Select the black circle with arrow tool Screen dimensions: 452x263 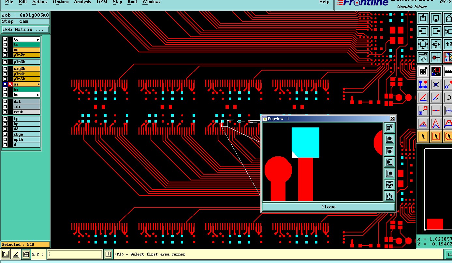click(423, 71)
